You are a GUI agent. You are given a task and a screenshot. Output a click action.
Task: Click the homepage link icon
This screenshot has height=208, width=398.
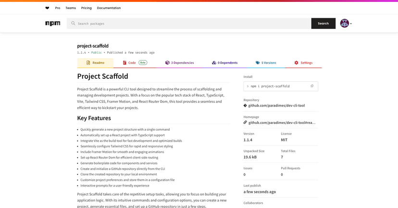[x=245, y=122]
